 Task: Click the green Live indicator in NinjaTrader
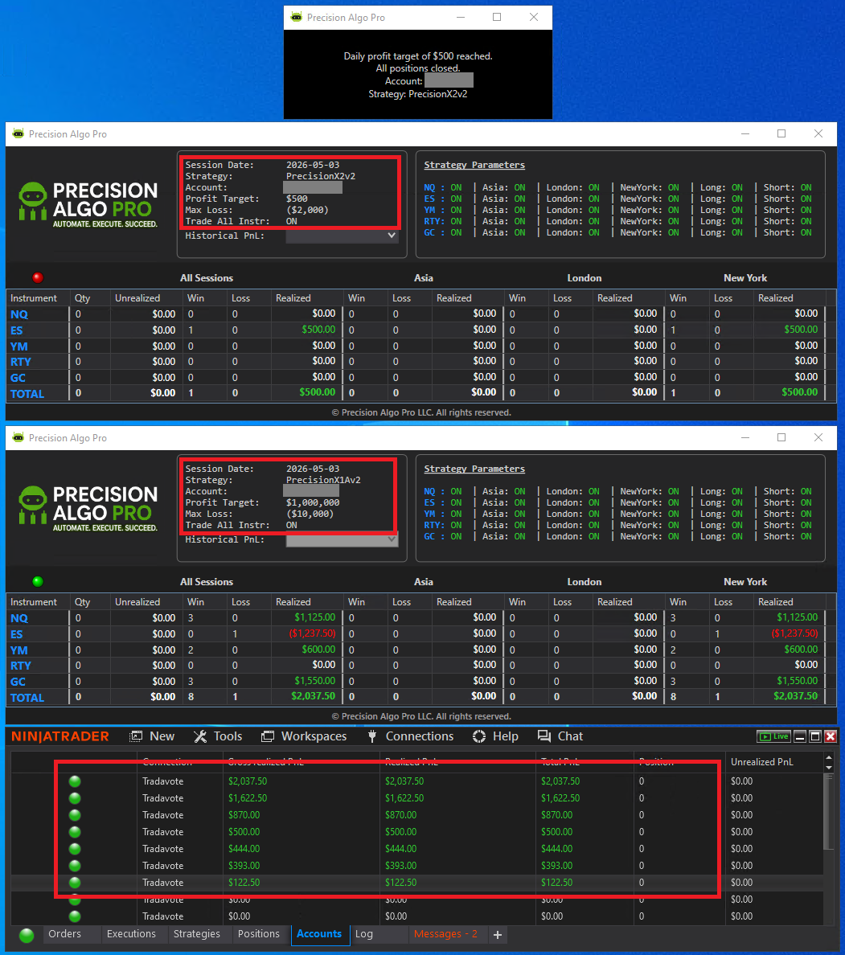click(x=773, y=736)
